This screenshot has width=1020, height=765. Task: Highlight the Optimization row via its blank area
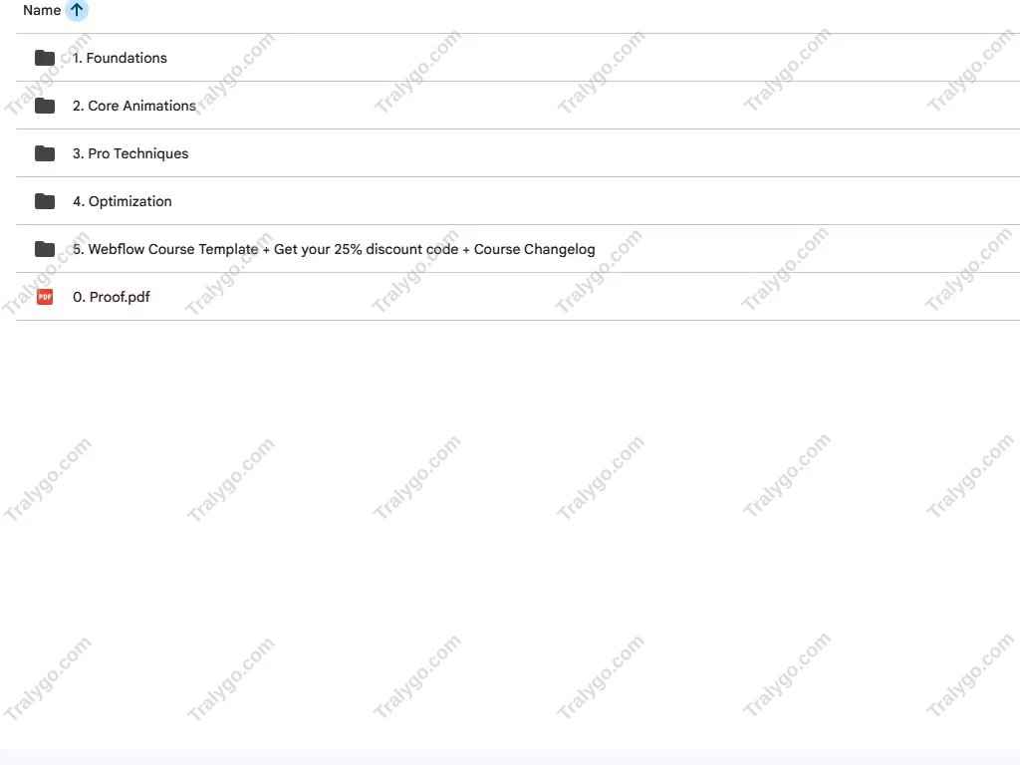pos(586,201)
